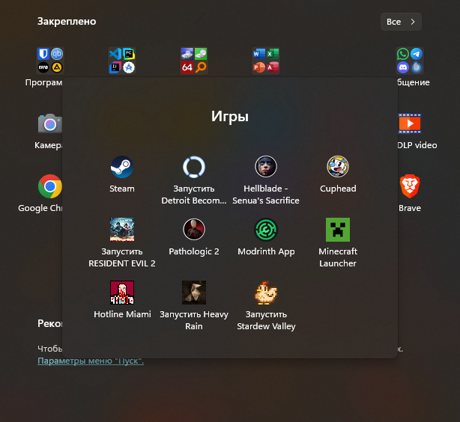Open the folder with VS Code and PyCharm
The width and height of the screenshot is (460, 422).
point(122,61)
